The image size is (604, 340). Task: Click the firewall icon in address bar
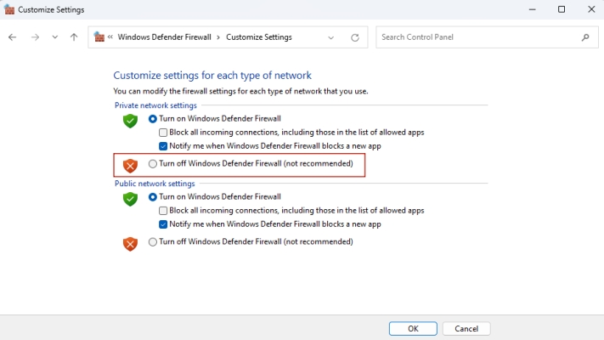[99, 37]
